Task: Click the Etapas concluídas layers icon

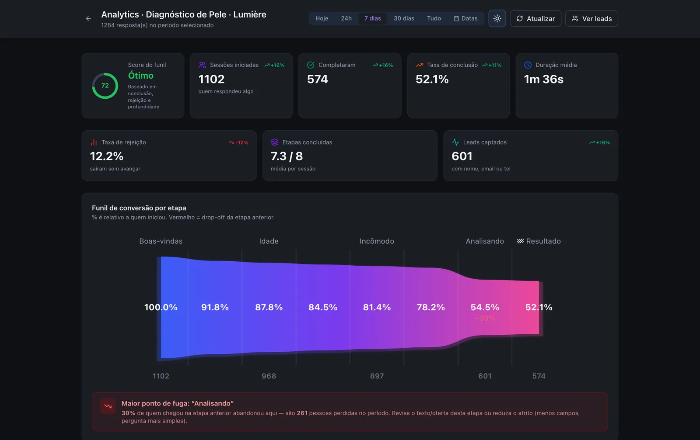Action: point(275,142)
